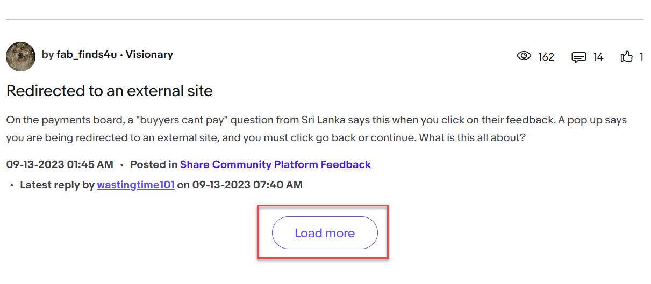
Task: Click the 162 views count
Action: (x=546, y=57)
